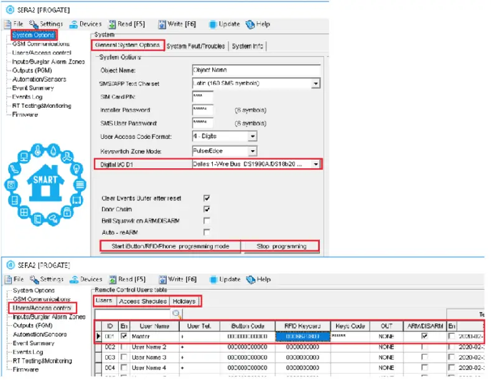Click Settings wrench icon in bottom window
The image size is (491, 380).
(34, 279)
